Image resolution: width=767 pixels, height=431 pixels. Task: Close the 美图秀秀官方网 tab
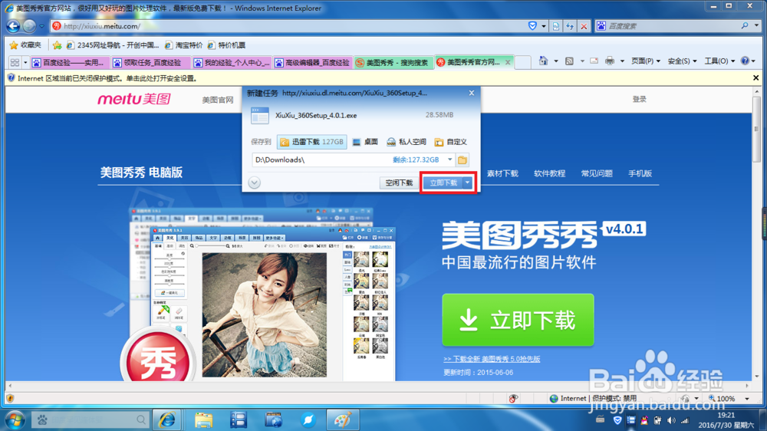pyautogui.click(x=508, y=62)
